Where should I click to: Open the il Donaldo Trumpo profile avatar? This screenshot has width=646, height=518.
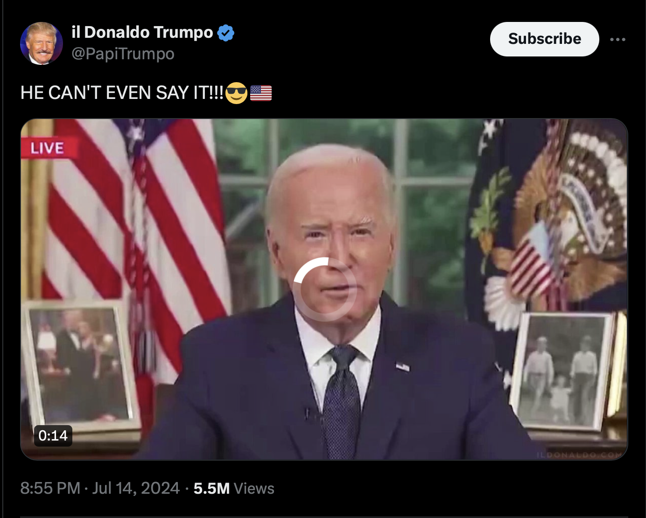(x=42, y=43)
